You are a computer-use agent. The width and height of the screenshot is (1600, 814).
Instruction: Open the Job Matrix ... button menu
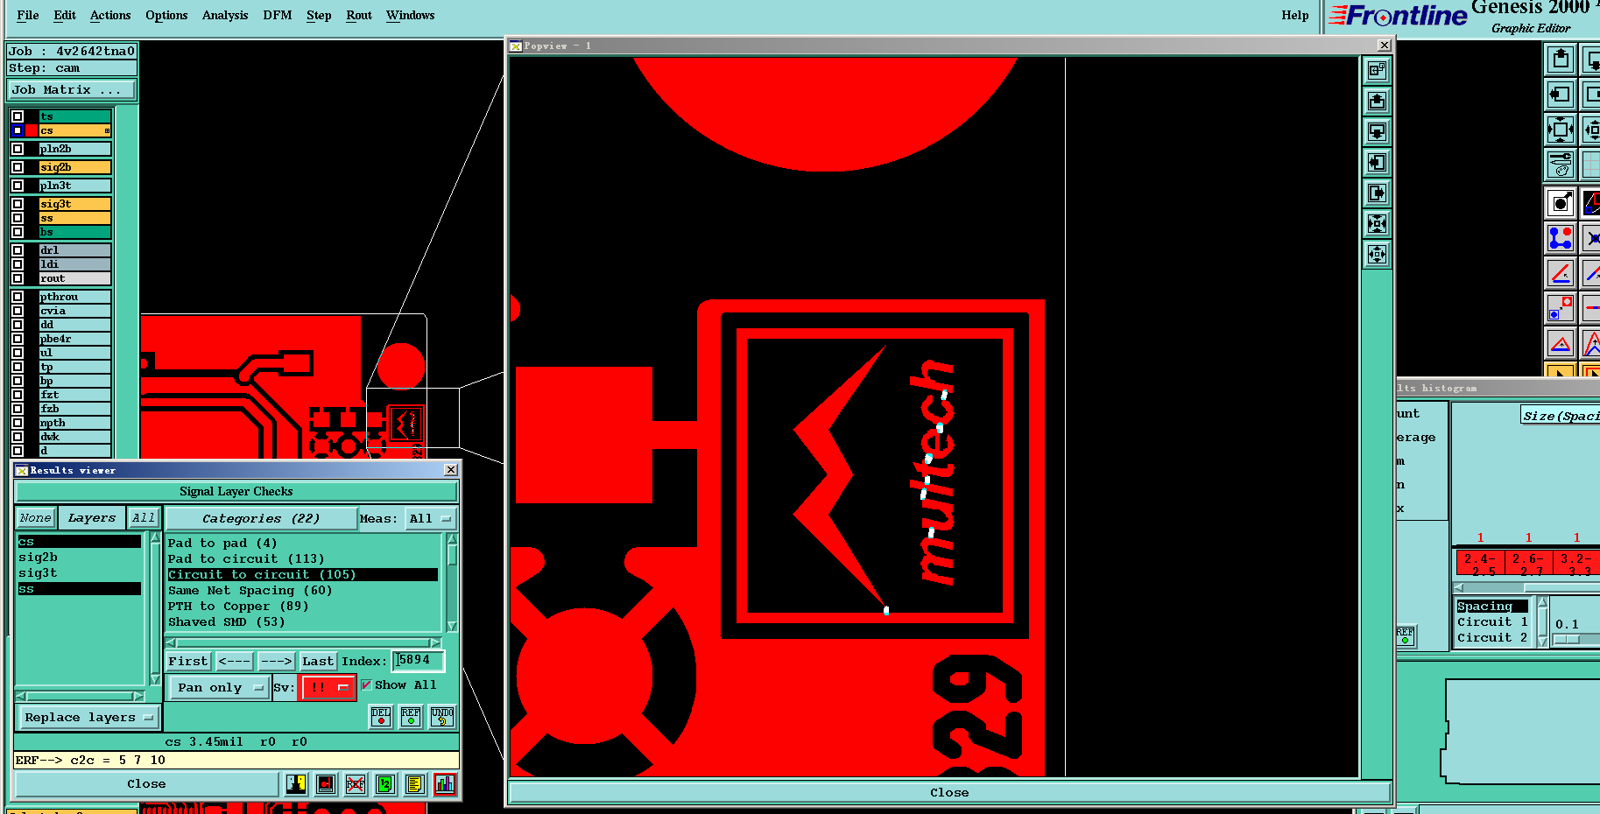(x=72, y=90)
